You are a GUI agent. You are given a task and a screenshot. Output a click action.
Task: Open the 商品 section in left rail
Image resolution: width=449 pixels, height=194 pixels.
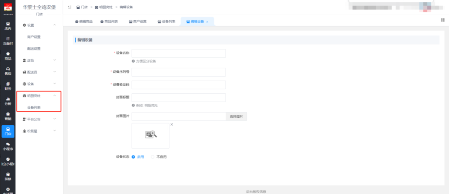[x=8, y=56]
